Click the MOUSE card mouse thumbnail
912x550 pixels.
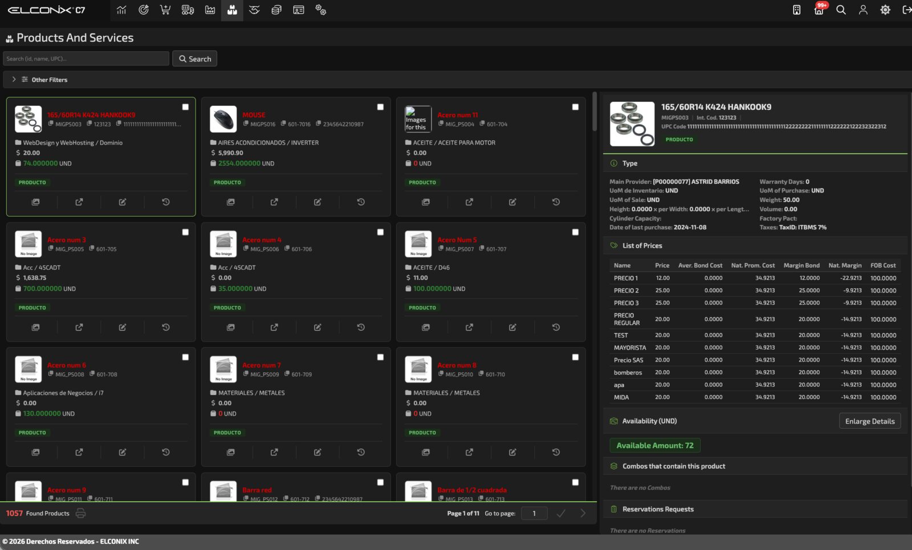click(x=223, y=120)
